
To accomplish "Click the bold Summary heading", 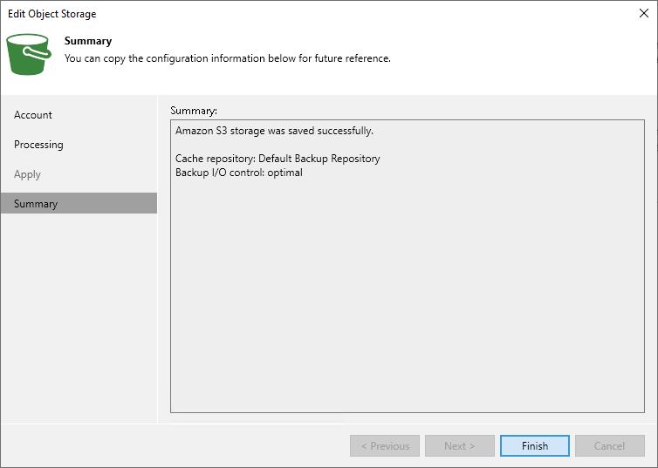I will pos(88,41).
